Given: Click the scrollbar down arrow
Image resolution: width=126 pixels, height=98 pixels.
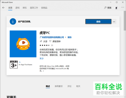Looking at the screenshot, I should (x=125, y=97).
